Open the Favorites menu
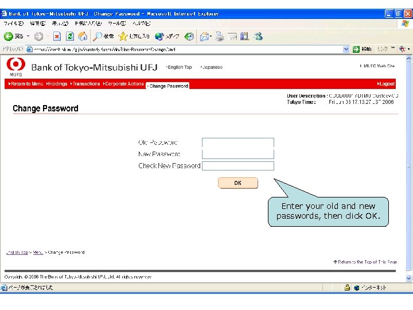 pos(88,24)
